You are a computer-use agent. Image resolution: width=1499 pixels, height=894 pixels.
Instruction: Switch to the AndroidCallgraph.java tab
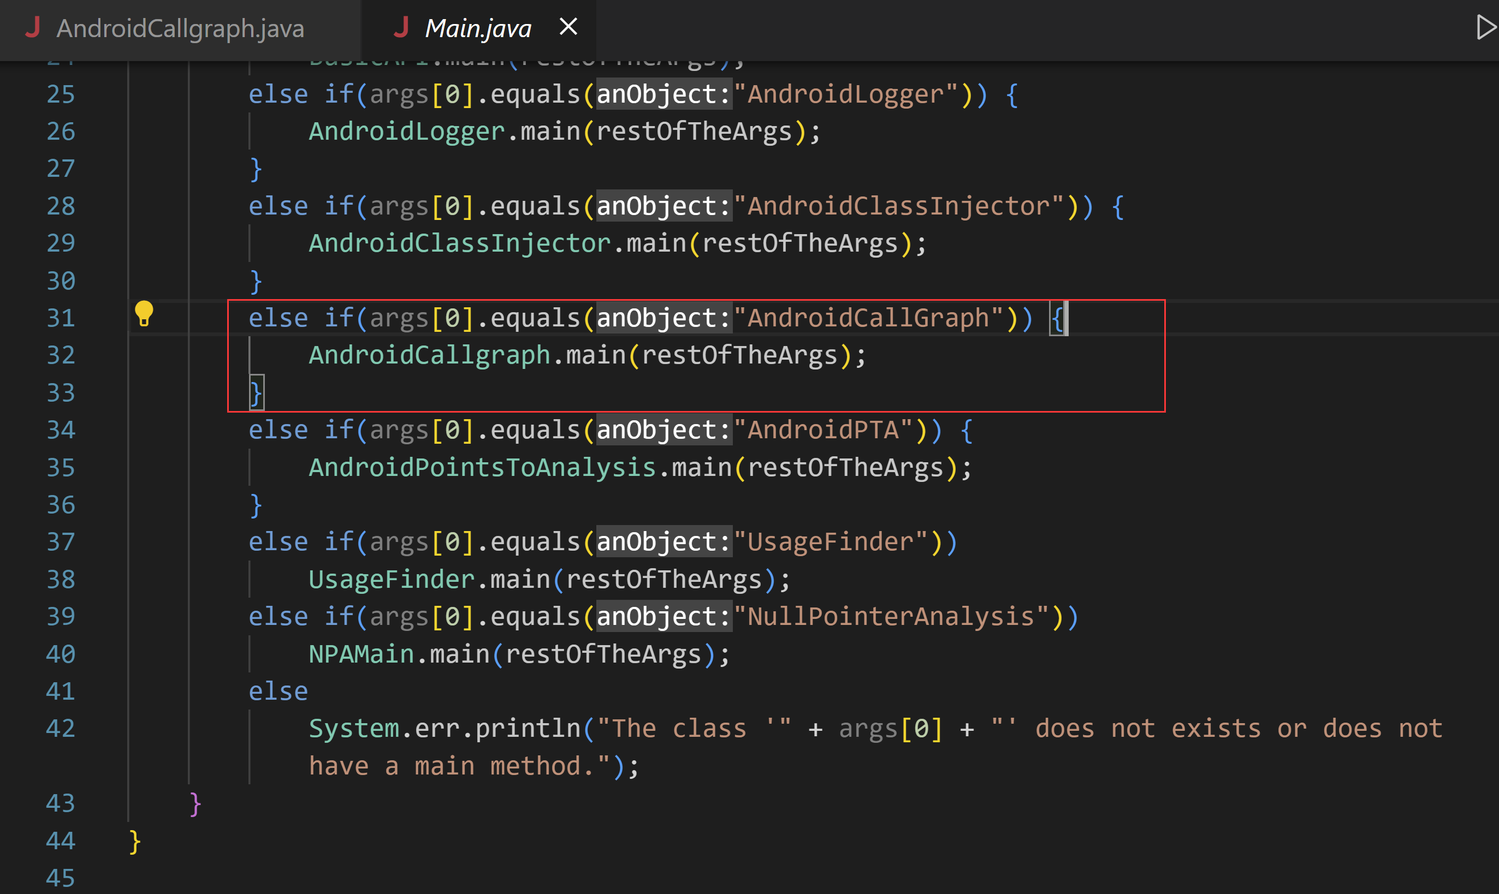180,28
